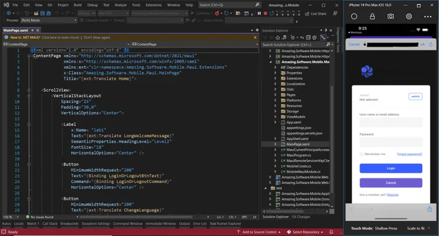Collapse the Label fold at line 14
This screenshot has width=439, height=236.
[x=29, y=124]
